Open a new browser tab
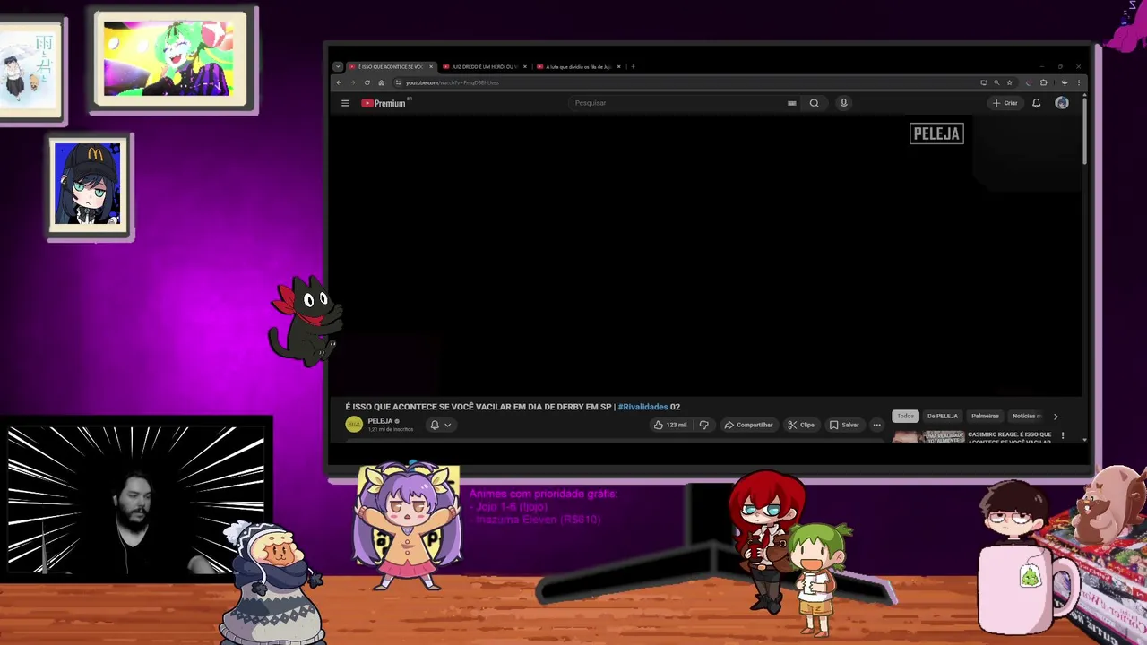The height and width of the screenshot is (645, 1147). tap(633, 66)
